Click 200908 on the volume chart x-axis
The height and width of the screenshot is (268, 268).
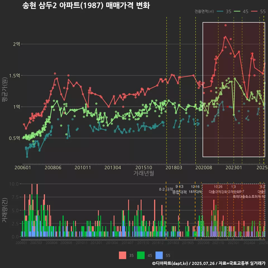pyautogui.click(x=66, y=243)
